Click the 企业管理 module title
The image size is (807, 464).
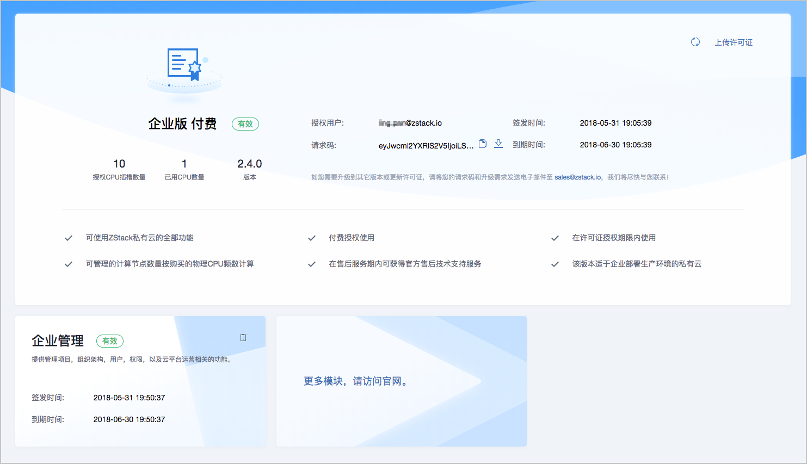click(x=58, y=341)
